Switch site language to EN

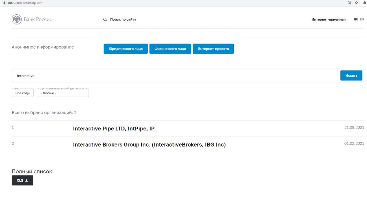[x=362, y=20]
